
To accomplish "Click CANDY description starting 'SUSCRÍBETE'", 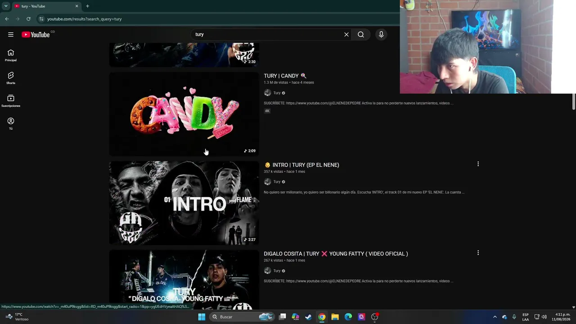I will [358, 103].
